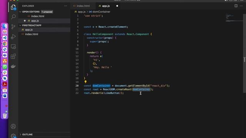Open Calendar from the Dock
Screen dimensions: 246x138
point(5,90)
